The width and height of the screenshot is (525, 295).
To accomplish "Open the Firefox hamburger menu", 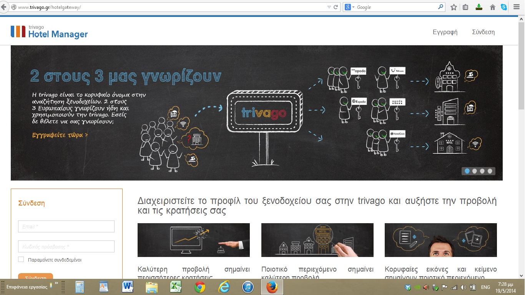I will pos(516,7).
